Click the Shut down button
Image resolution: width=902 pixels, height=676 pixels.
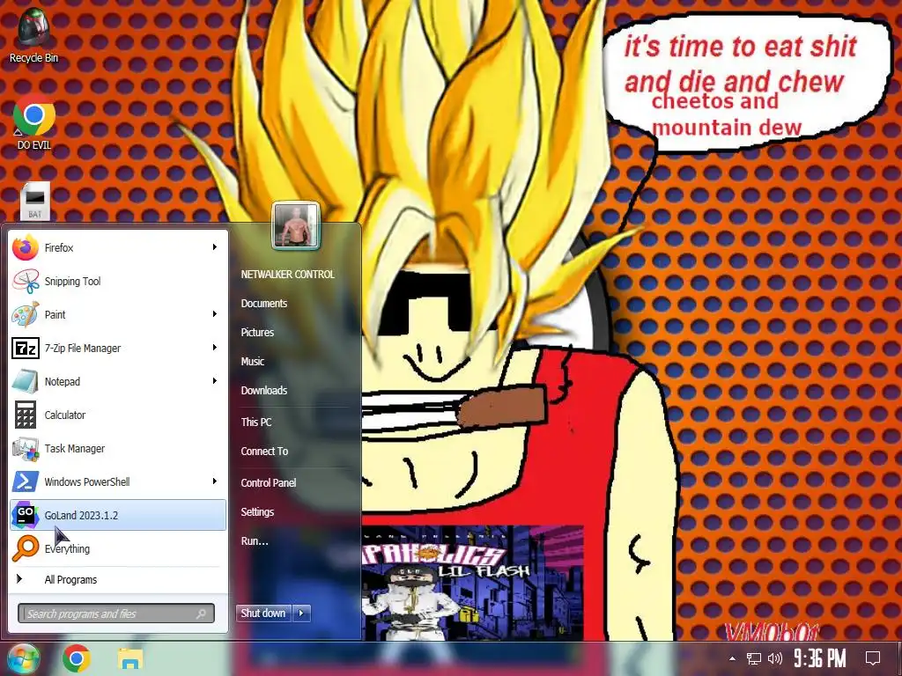click(x=263, y=614)
